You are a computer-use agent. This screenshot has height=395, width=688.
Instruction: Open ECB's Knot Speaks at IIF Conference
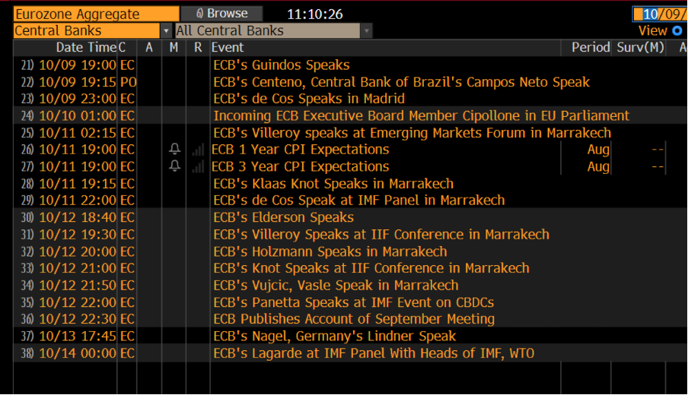[x=371, y=268]
